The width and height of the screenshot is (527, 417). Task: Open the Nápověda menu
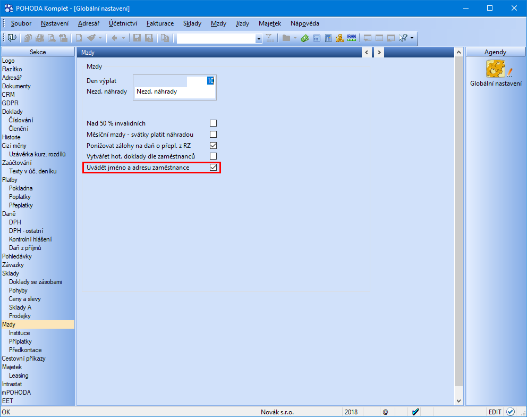(x=305, y=23)
